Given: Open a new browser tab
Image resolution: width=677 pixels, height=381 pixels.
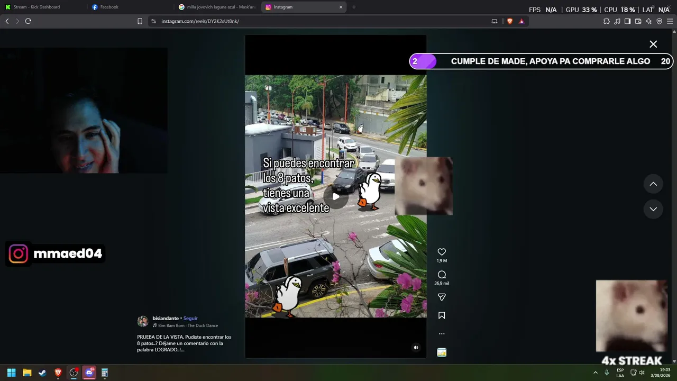Looking at the screenshot, I should click(354, 7).
